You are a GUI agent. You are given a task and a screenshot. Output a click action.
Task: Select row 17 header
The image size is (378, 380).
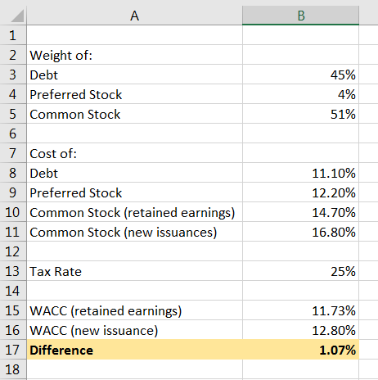13,350
